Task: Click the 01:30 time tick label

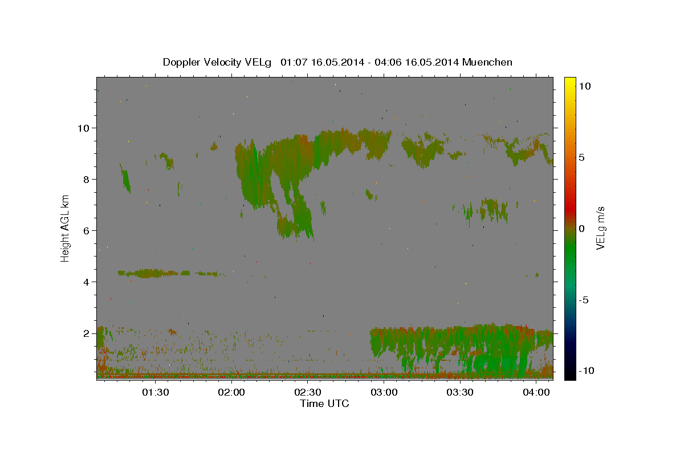Action: coord(155,393)
